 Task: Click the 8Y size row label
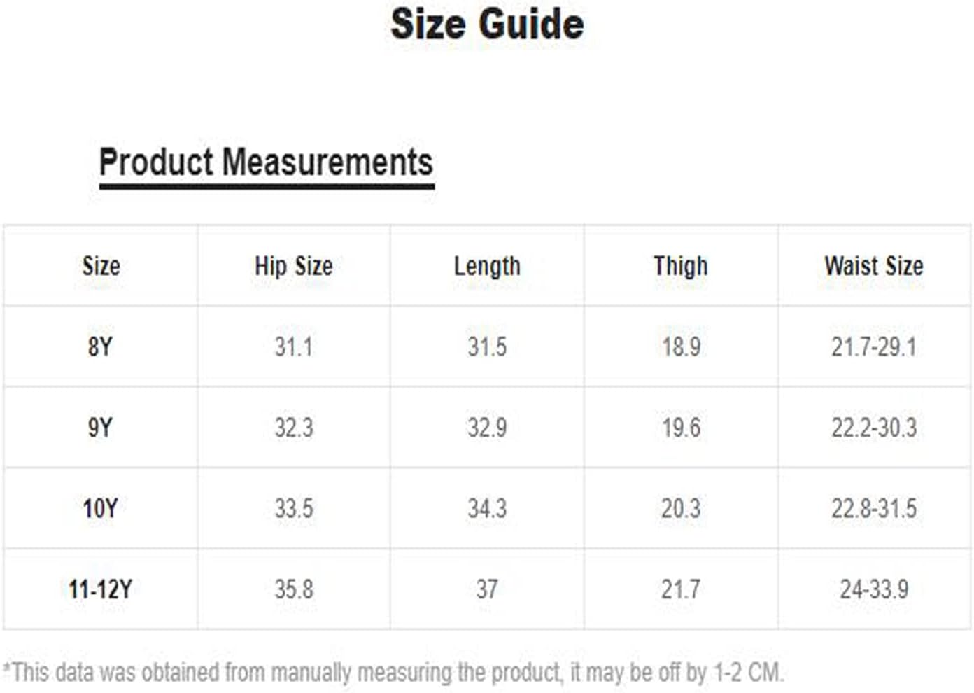coord(101,346)
